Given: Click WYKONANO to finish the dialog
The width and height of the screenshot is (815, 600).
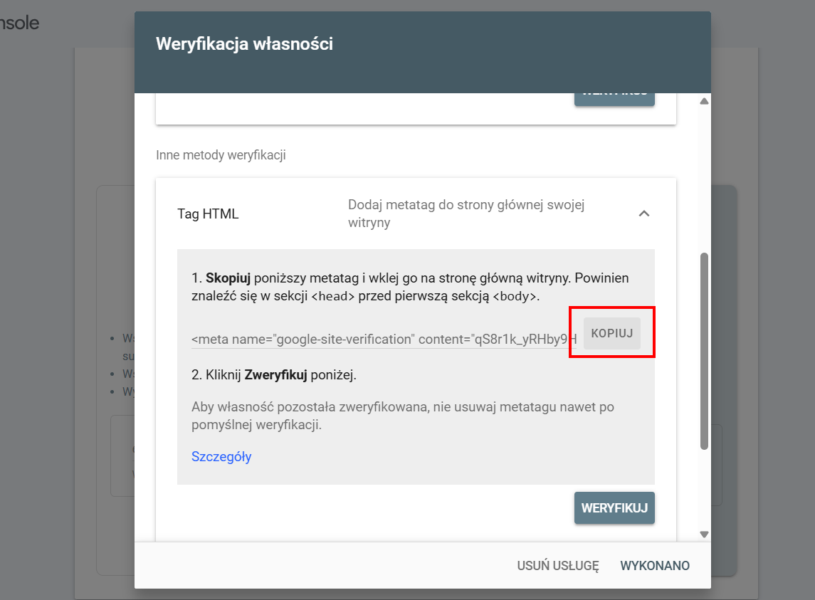Looking at the screenshot, I should point(655,566).
